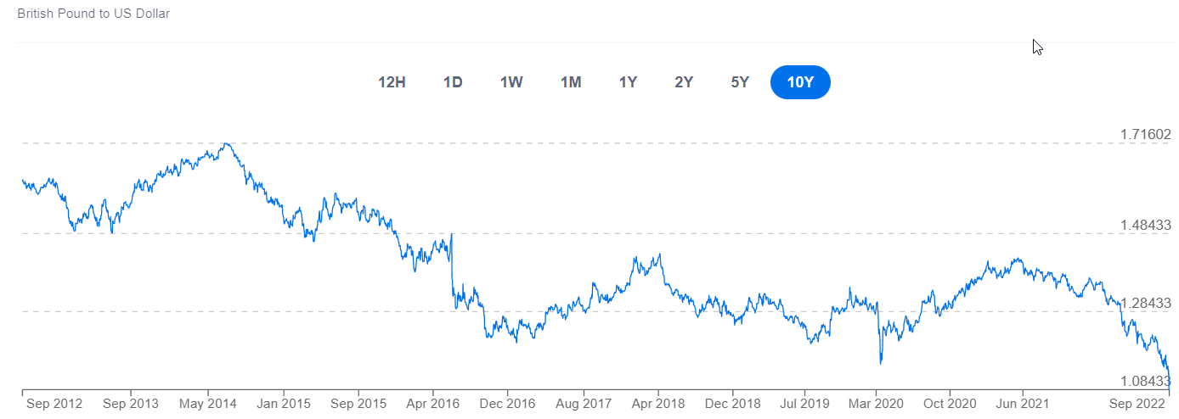Click the Jun 2021 date label

pyautogui.click(x=1022, y=404)
